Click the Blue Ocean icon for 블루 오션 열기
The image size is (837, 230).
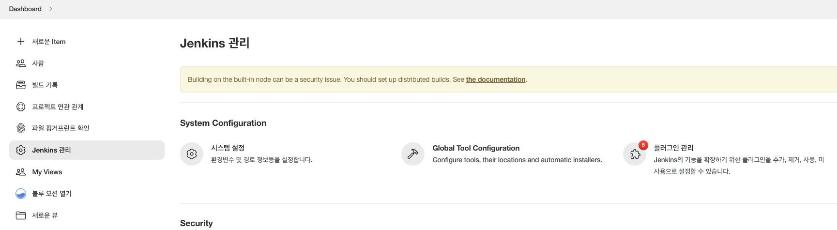click(21, 194)
